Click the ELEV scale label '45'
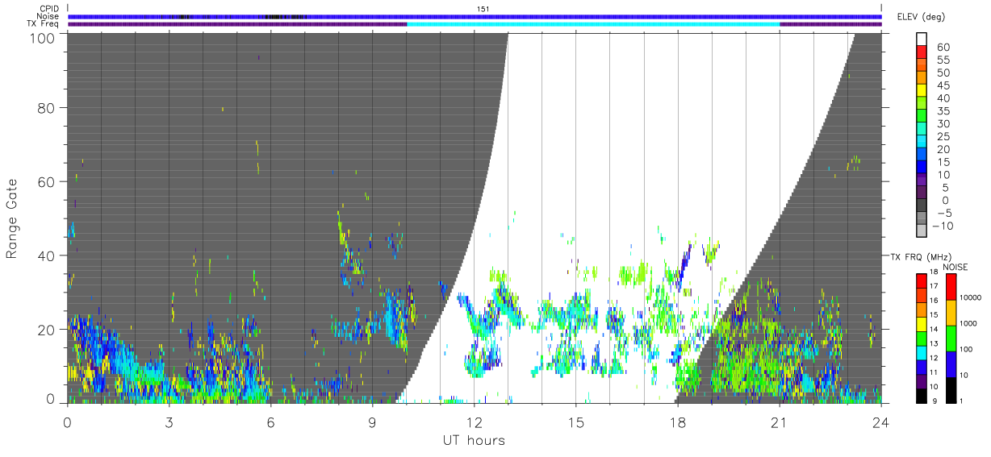991x457 pixels. [943, 85]
